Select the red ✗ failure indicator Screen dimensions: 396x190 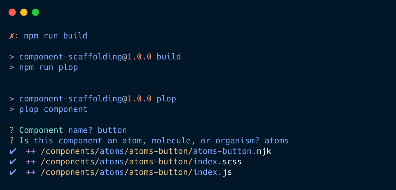(11, 36)
